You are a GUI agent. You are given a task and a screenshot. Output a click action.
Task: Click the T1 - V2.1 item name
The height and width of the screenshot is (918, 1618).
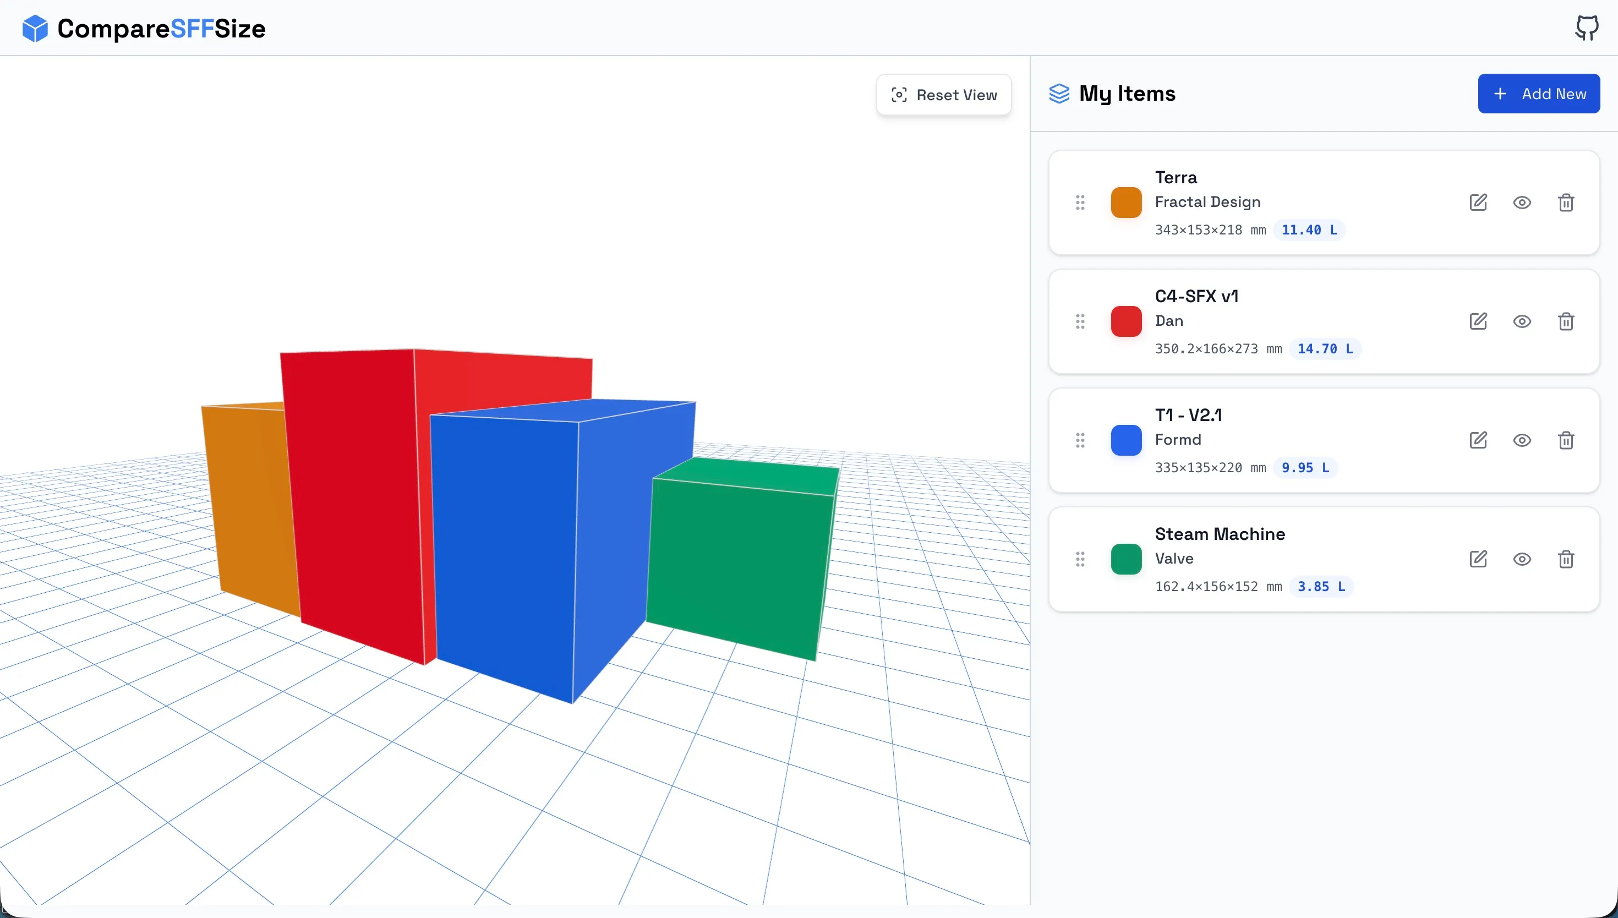(x=1188, y=415)
